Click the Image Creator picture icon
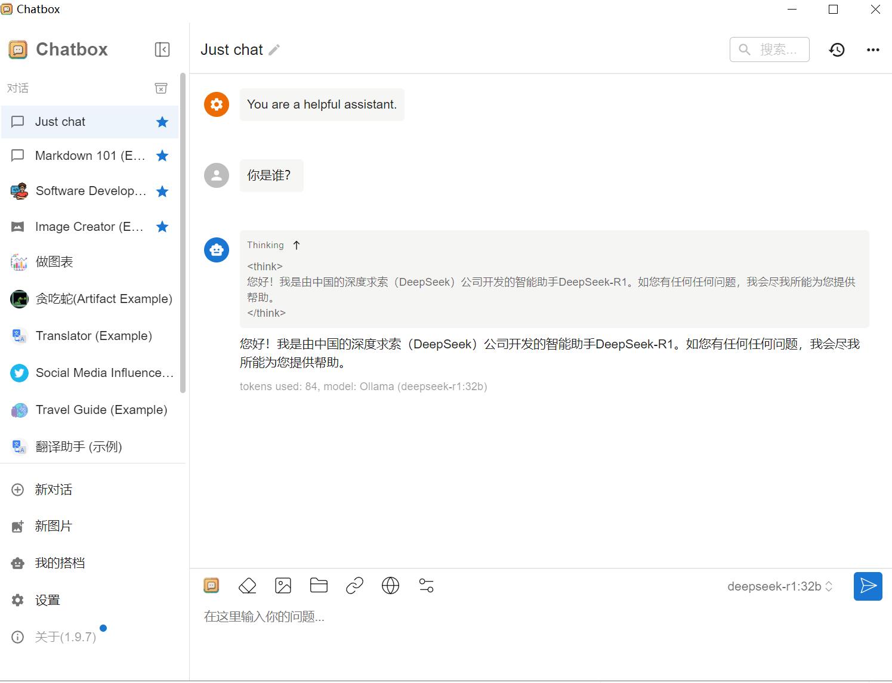The width and height of the screenshot is (892, 683). 18,227
